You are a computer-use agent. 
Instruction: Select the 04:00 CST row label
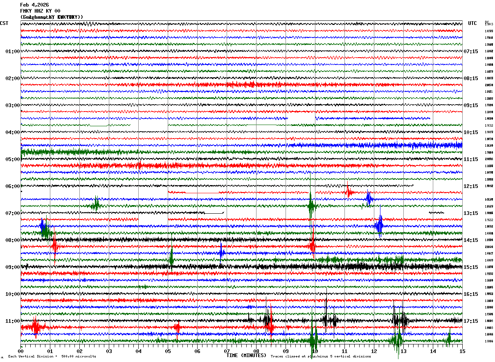12,132
